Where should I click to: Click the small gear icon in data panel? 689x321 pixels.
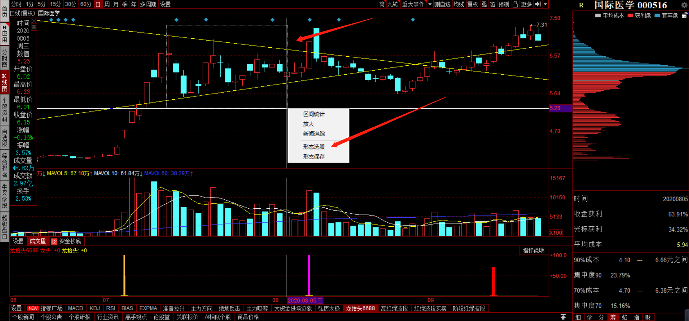[34, 27]
